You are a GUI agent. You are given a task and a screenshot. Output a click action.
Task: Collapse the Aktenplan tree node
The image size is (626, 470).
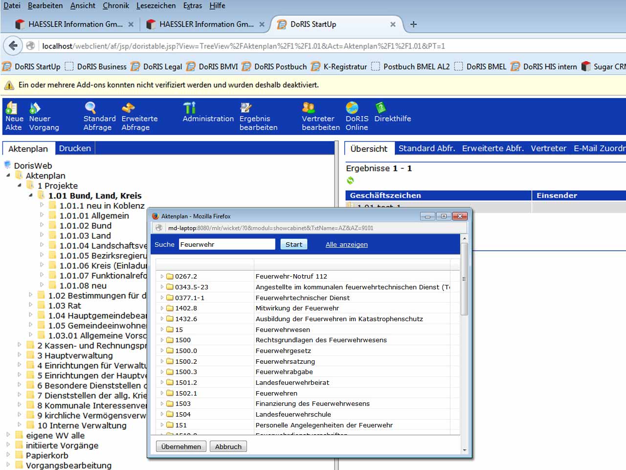(x=8, y=175)
